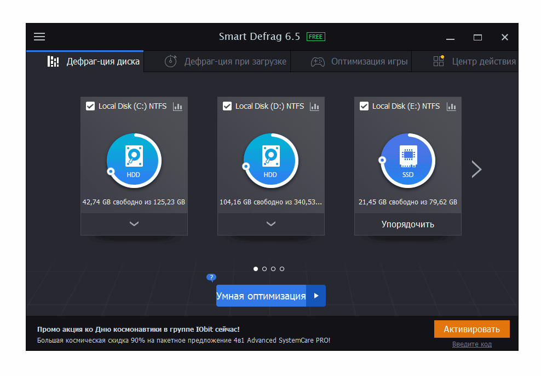The image size is (541, 376).
Task: Open the hamburger main menu
Action: click(x=39, y=37)
